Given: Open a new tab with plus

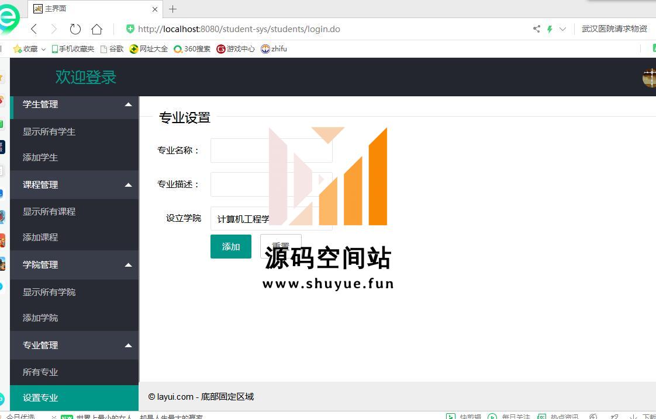Looking at the screenshot, I should point(173,9).
